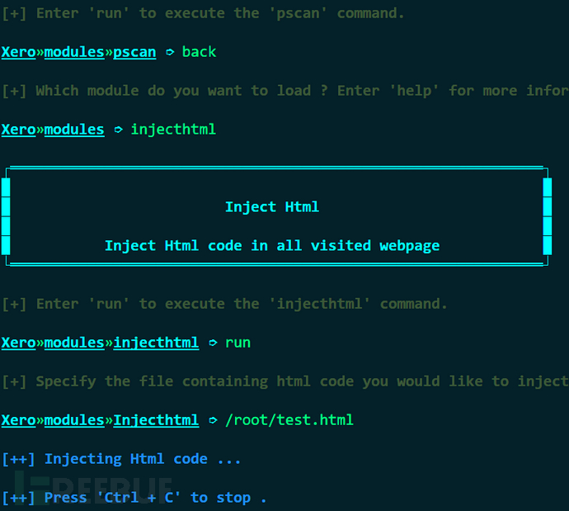Click the right cyan block of banner
Screen dimensions: 569x511
coord(548,216)
